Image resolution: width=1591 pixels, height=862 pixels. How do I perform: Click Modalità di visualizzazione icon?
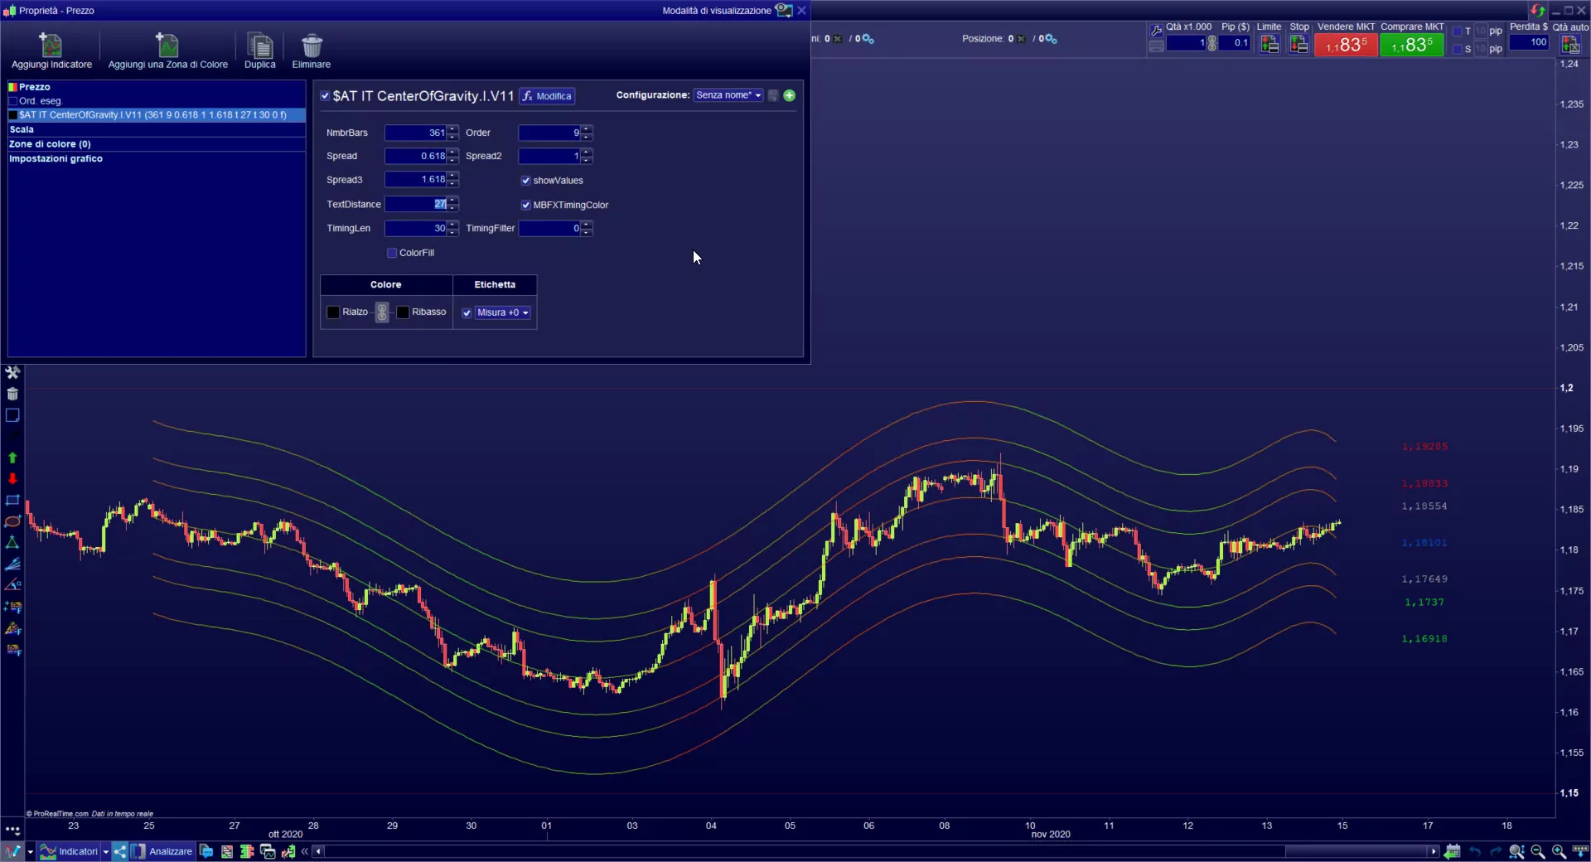coord(783,10)
